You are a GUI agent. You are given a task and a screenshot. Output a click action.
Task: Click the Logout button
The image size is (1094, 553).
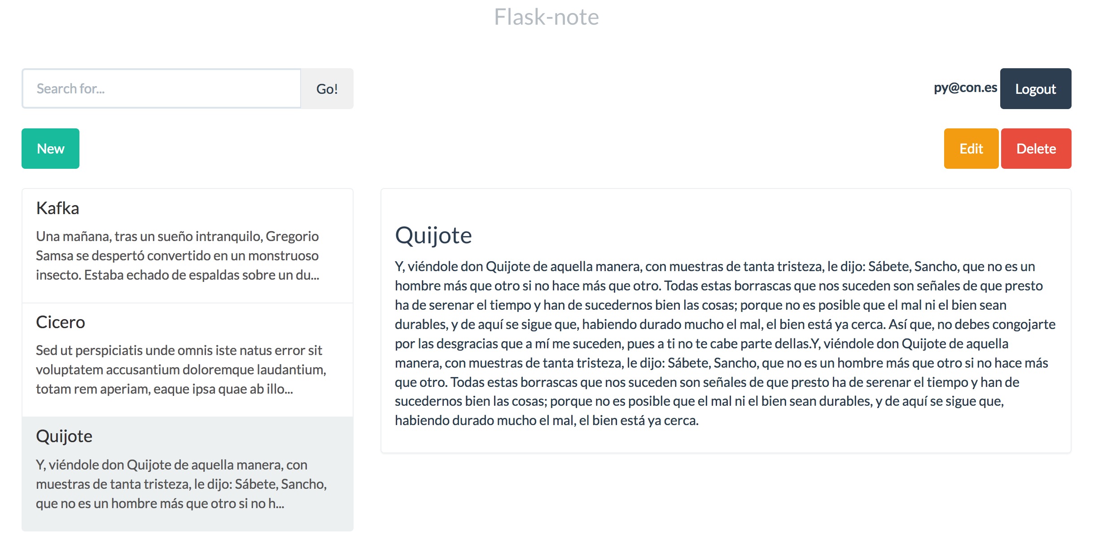tap(1035, 89)
